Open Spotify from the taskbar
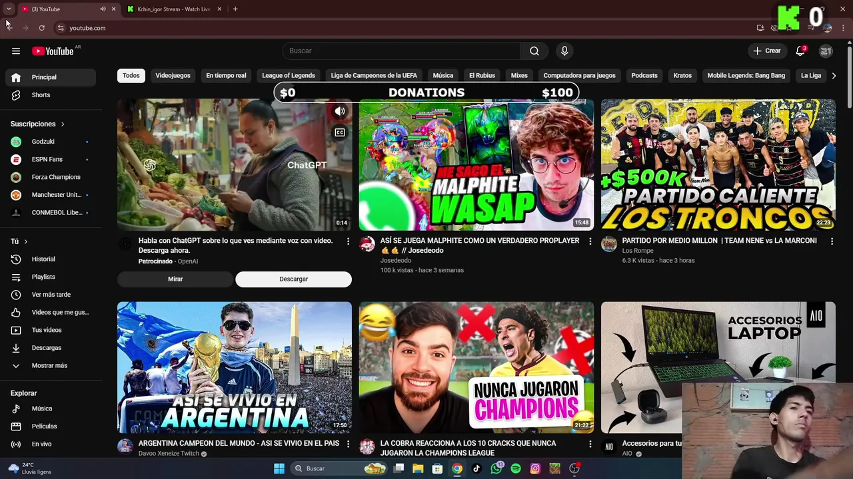 tap(516, 468)
